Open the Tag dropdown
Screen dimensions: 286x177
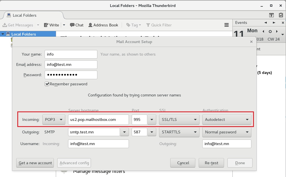[134, 25]
